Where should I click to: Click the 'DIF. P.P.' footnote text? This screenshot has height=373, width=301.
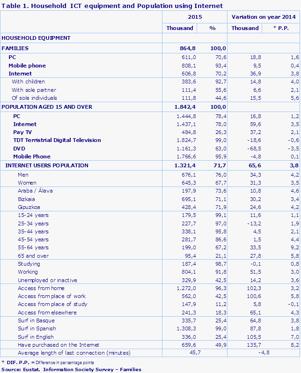(x=47, y=363)
